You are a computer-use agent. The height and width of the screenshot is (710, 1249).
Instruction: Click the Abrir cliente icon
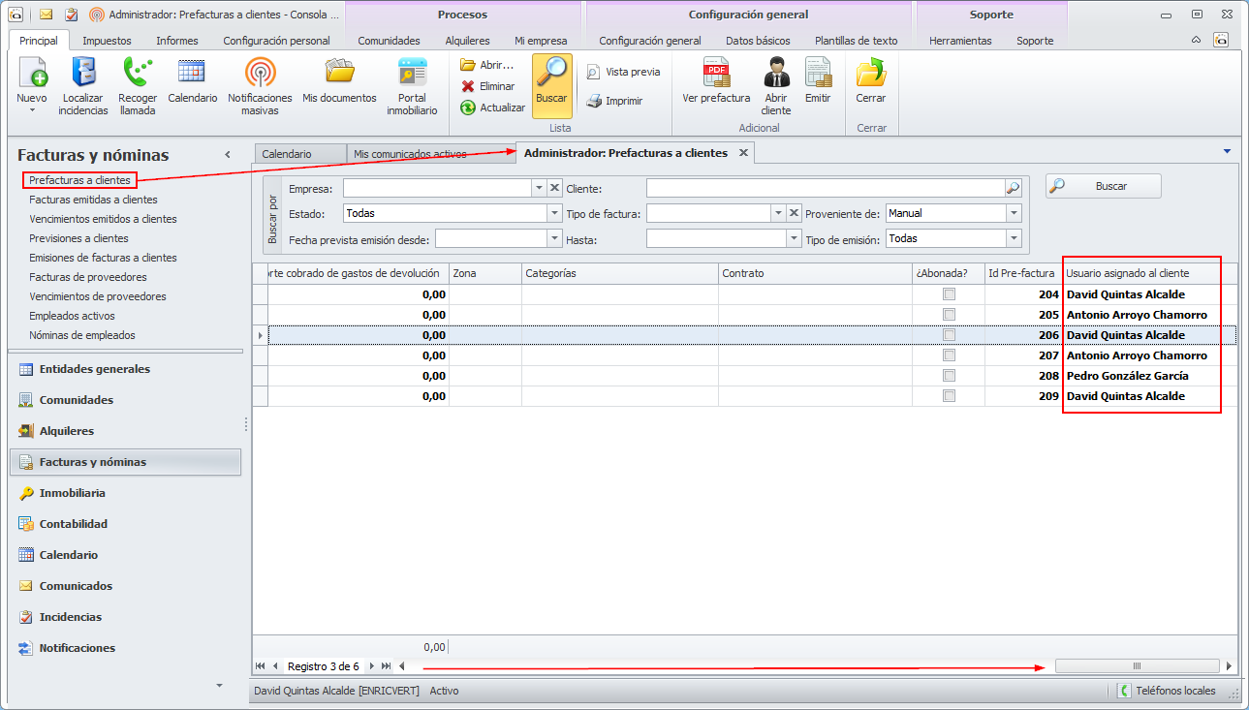pos(776,75)
